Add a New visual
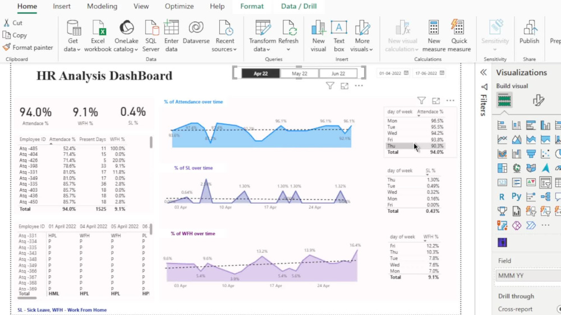This screenshot has height=315, width=561. 318,36
